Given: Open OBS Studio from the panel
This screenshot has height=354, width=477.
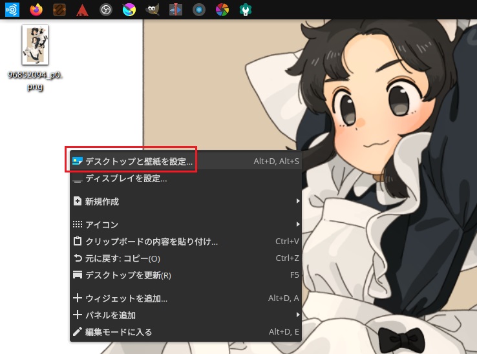Looking at the screenshot, I should pos(106,10).
